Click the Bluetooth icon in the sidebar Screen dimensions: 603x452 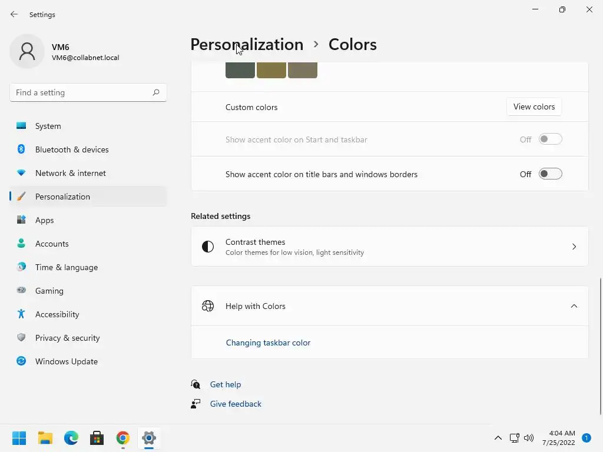coord(21,149)
